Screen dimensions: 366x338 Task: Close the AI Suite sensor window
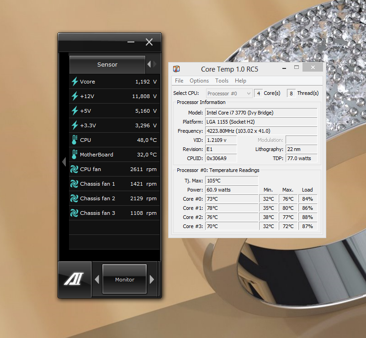(x=149, y=42)
